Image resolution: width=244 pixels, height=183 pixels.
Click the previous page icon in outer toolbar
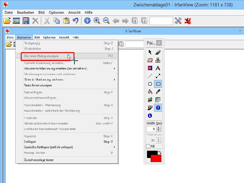pos(135,21)
